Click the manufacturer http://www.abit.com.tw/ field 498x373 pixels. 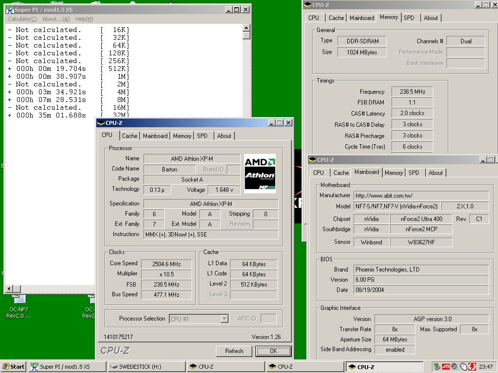(421, 196)
